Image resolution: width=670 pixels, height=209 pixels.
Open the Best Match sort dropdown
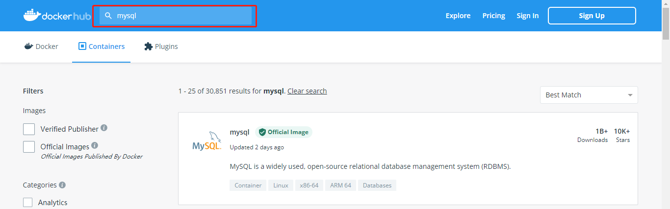[589, 95]
